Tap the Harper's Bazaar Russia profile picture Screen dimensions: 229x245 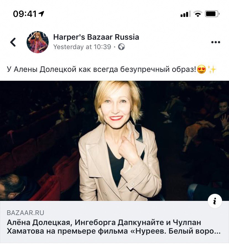point(38,42)
